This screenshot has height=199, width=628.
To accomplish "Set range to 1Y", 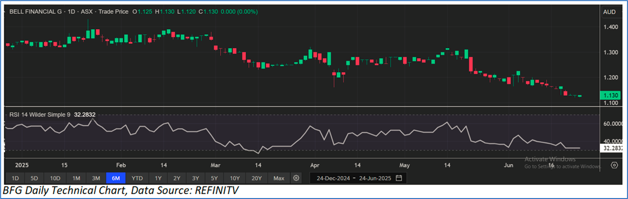I will click(x=158, y=178).
